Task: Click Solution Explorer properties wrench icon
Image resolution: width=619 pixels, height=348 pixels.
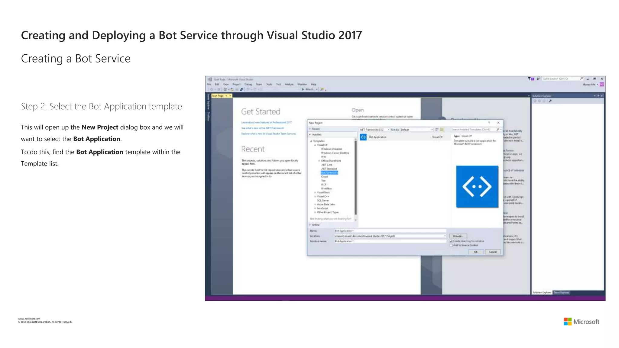Action: pos(550,101)
